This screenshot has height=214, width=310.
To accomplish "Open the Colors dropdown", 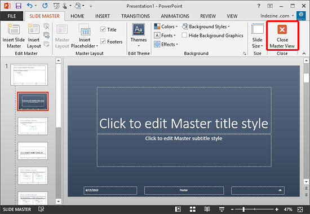I will [x=166, y=27].
